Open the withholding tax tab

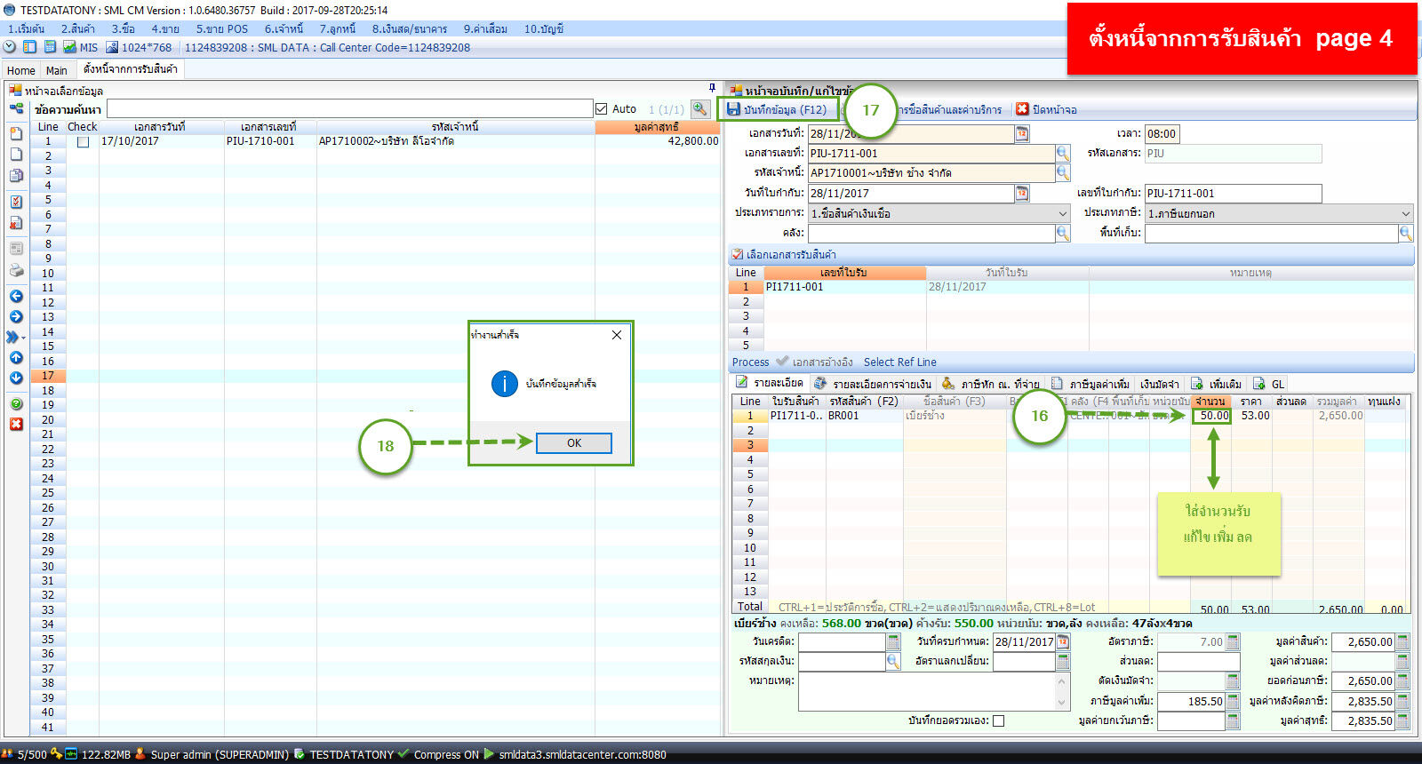click(x=992, y=384)
